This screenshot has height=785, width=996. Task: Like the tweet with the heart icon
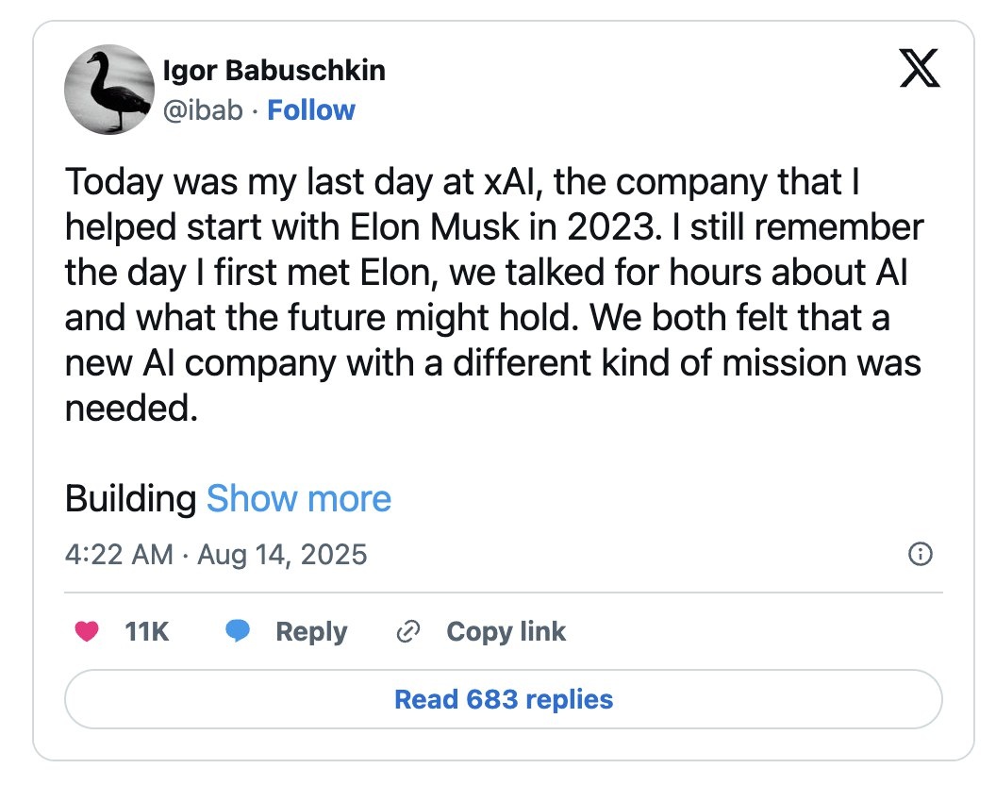[x=88, y=631]
